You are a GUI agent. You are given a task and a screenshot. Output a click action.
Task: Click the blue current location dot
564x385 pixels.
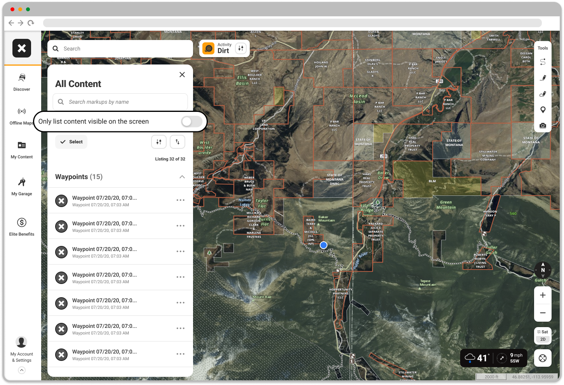[x=324, y=245]
